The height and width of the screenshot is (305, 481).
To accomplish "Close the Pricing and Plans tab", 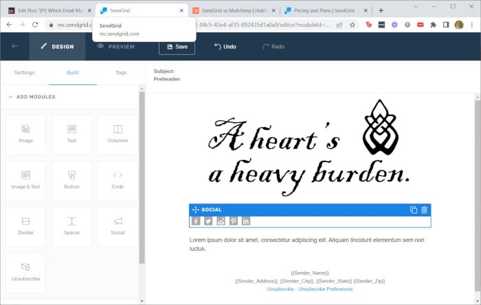I will 366,10.
